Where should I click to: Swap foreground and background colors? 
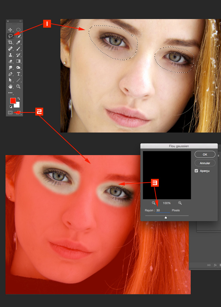19,99
